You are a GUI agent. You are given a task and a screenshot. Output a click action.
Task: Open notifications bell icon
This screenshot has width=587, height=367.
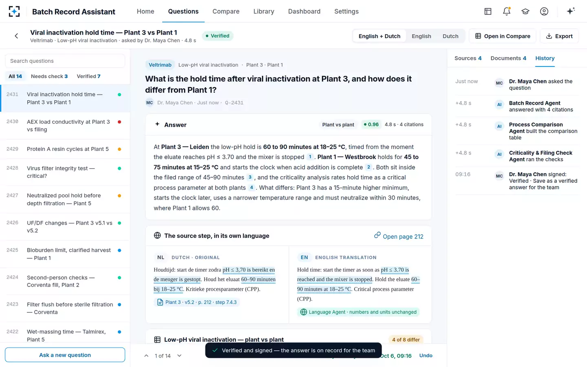(507, 11)
